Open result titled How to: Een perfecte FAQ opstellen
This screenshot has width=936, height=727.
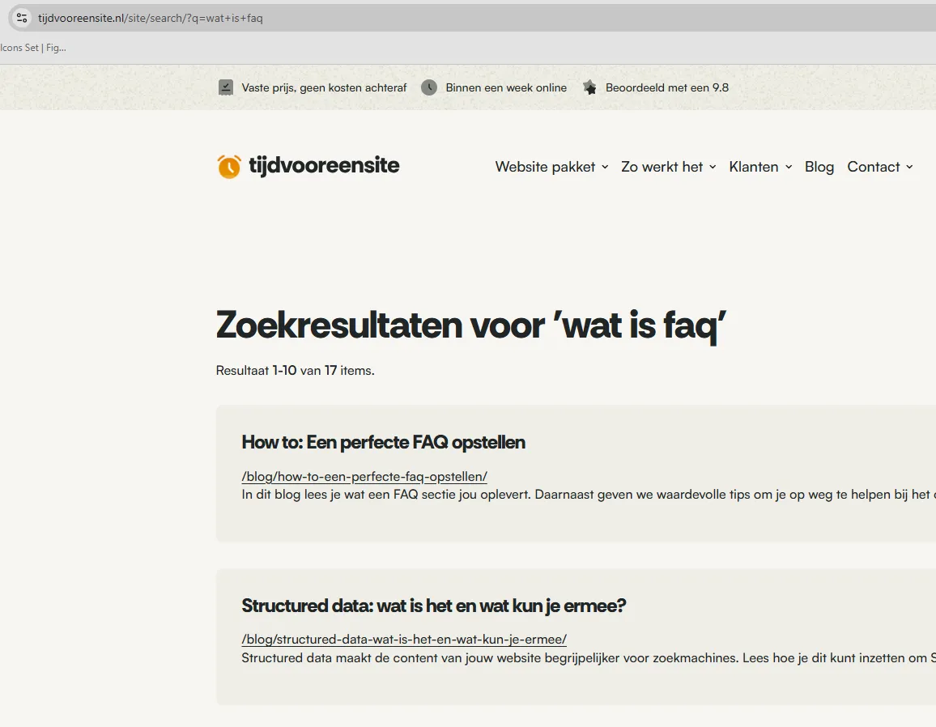pyautogui.click(x=383, y=442)
